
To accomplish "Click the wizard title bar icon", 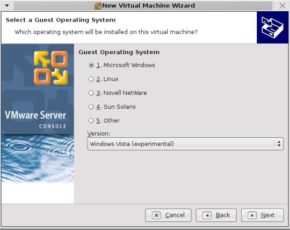I will 98,6.
